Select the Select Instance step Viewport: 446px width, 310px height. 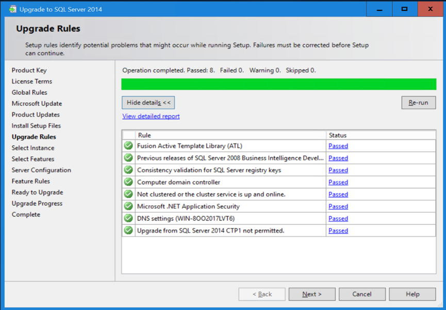[33, 148]
